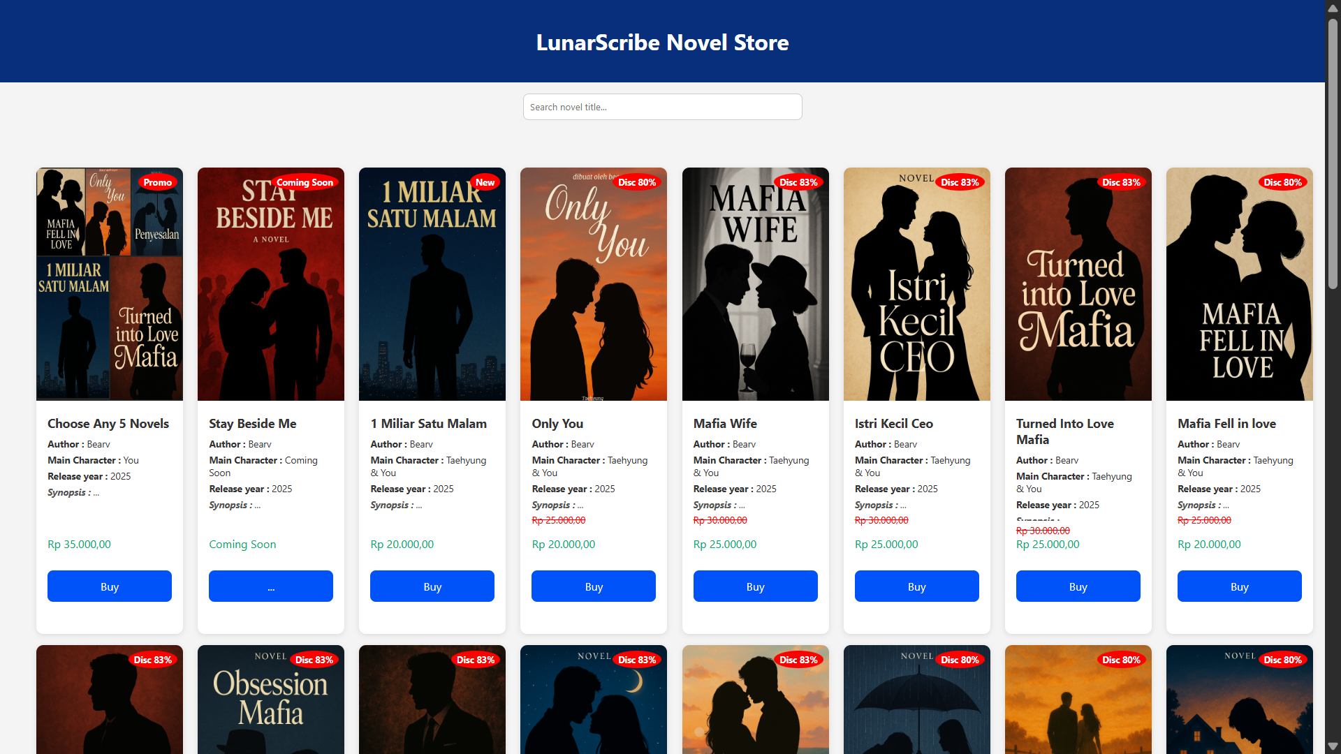Buy the Mafia Fell in love novel
1341x754 pixels.
[x=1240, y=586]
